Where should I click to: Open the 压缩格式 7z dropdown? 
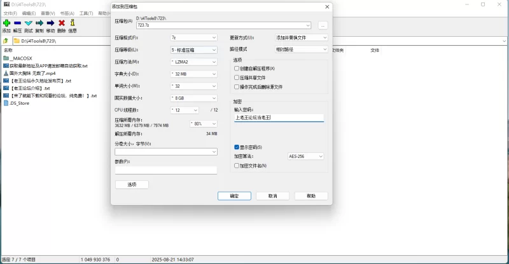pyautogui.click(x=194, y=38)
